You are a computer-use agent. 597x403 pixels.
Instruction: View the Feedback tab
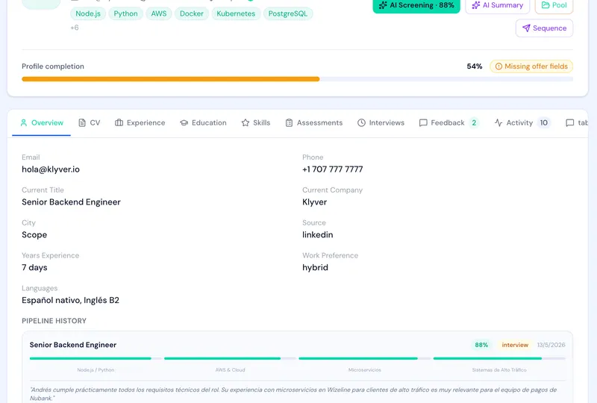click(x=448, y=122)
